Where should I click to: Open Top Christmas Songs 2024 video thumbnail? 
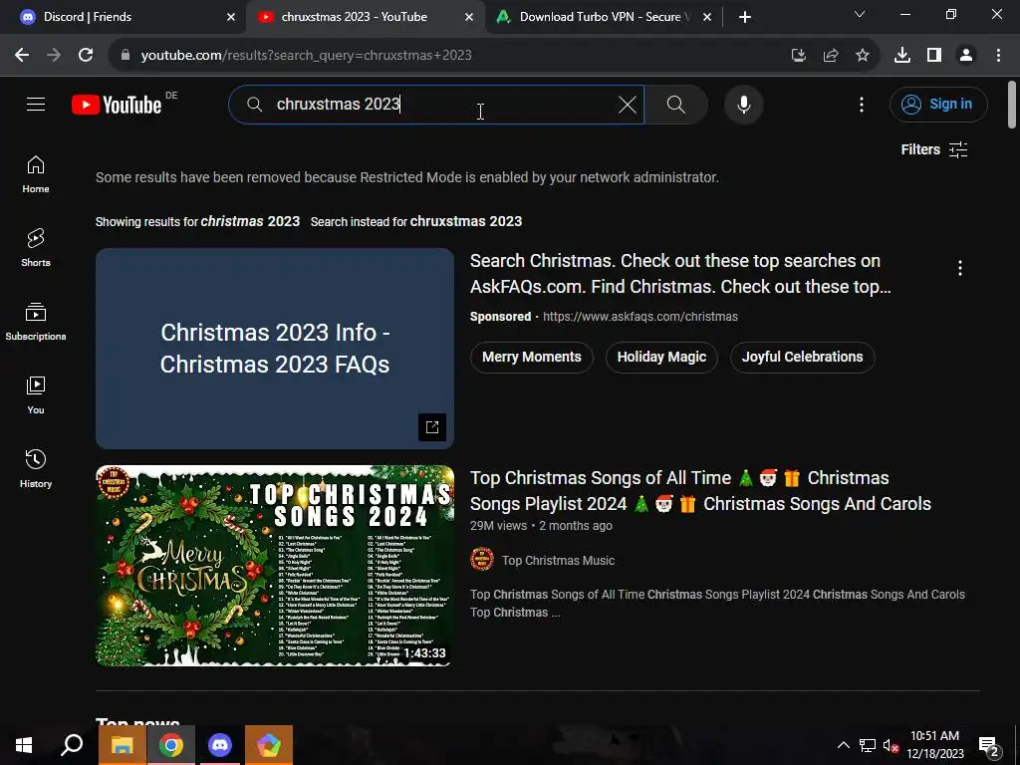click(x=275, y=566)
